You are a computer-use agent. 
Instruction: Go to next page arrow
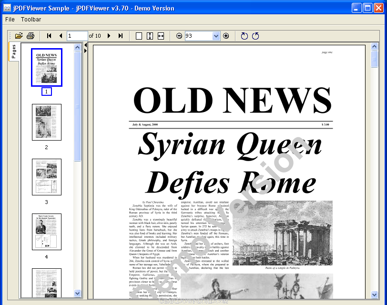[109, 36]
